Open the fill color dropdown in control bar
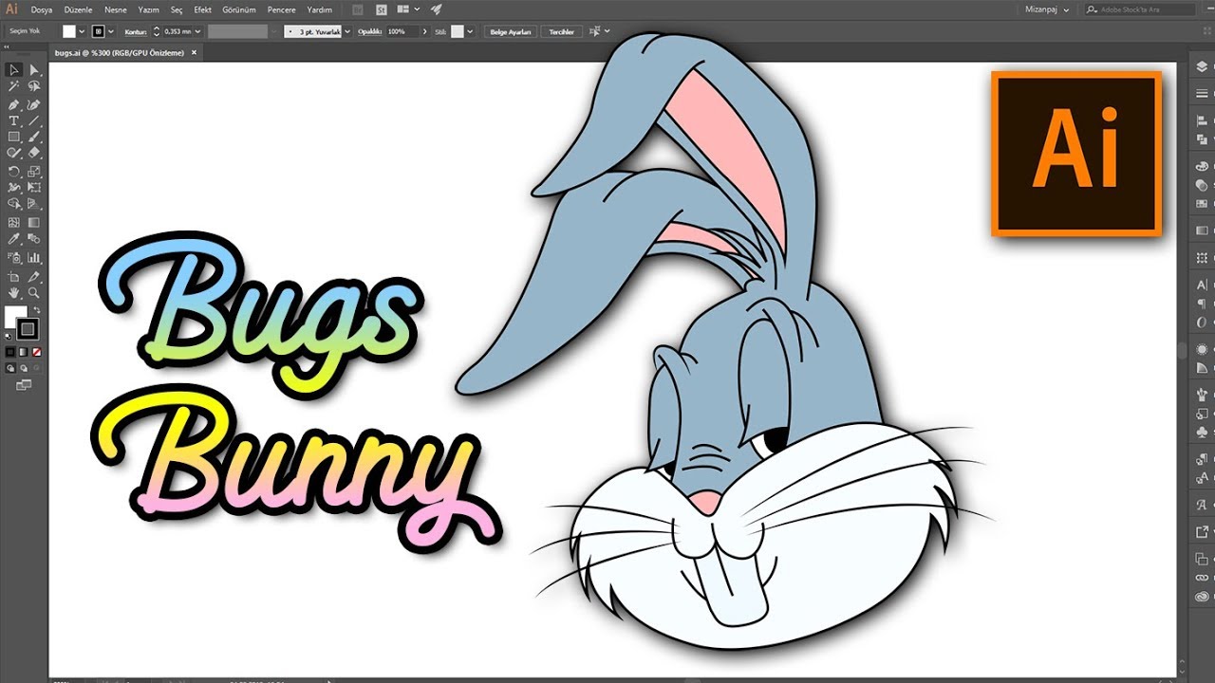 [82, 31]
